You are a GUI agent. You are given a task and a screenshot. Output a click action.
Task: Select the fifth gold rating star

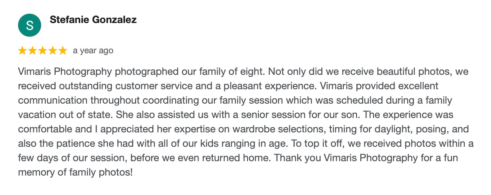pos(63,51)
